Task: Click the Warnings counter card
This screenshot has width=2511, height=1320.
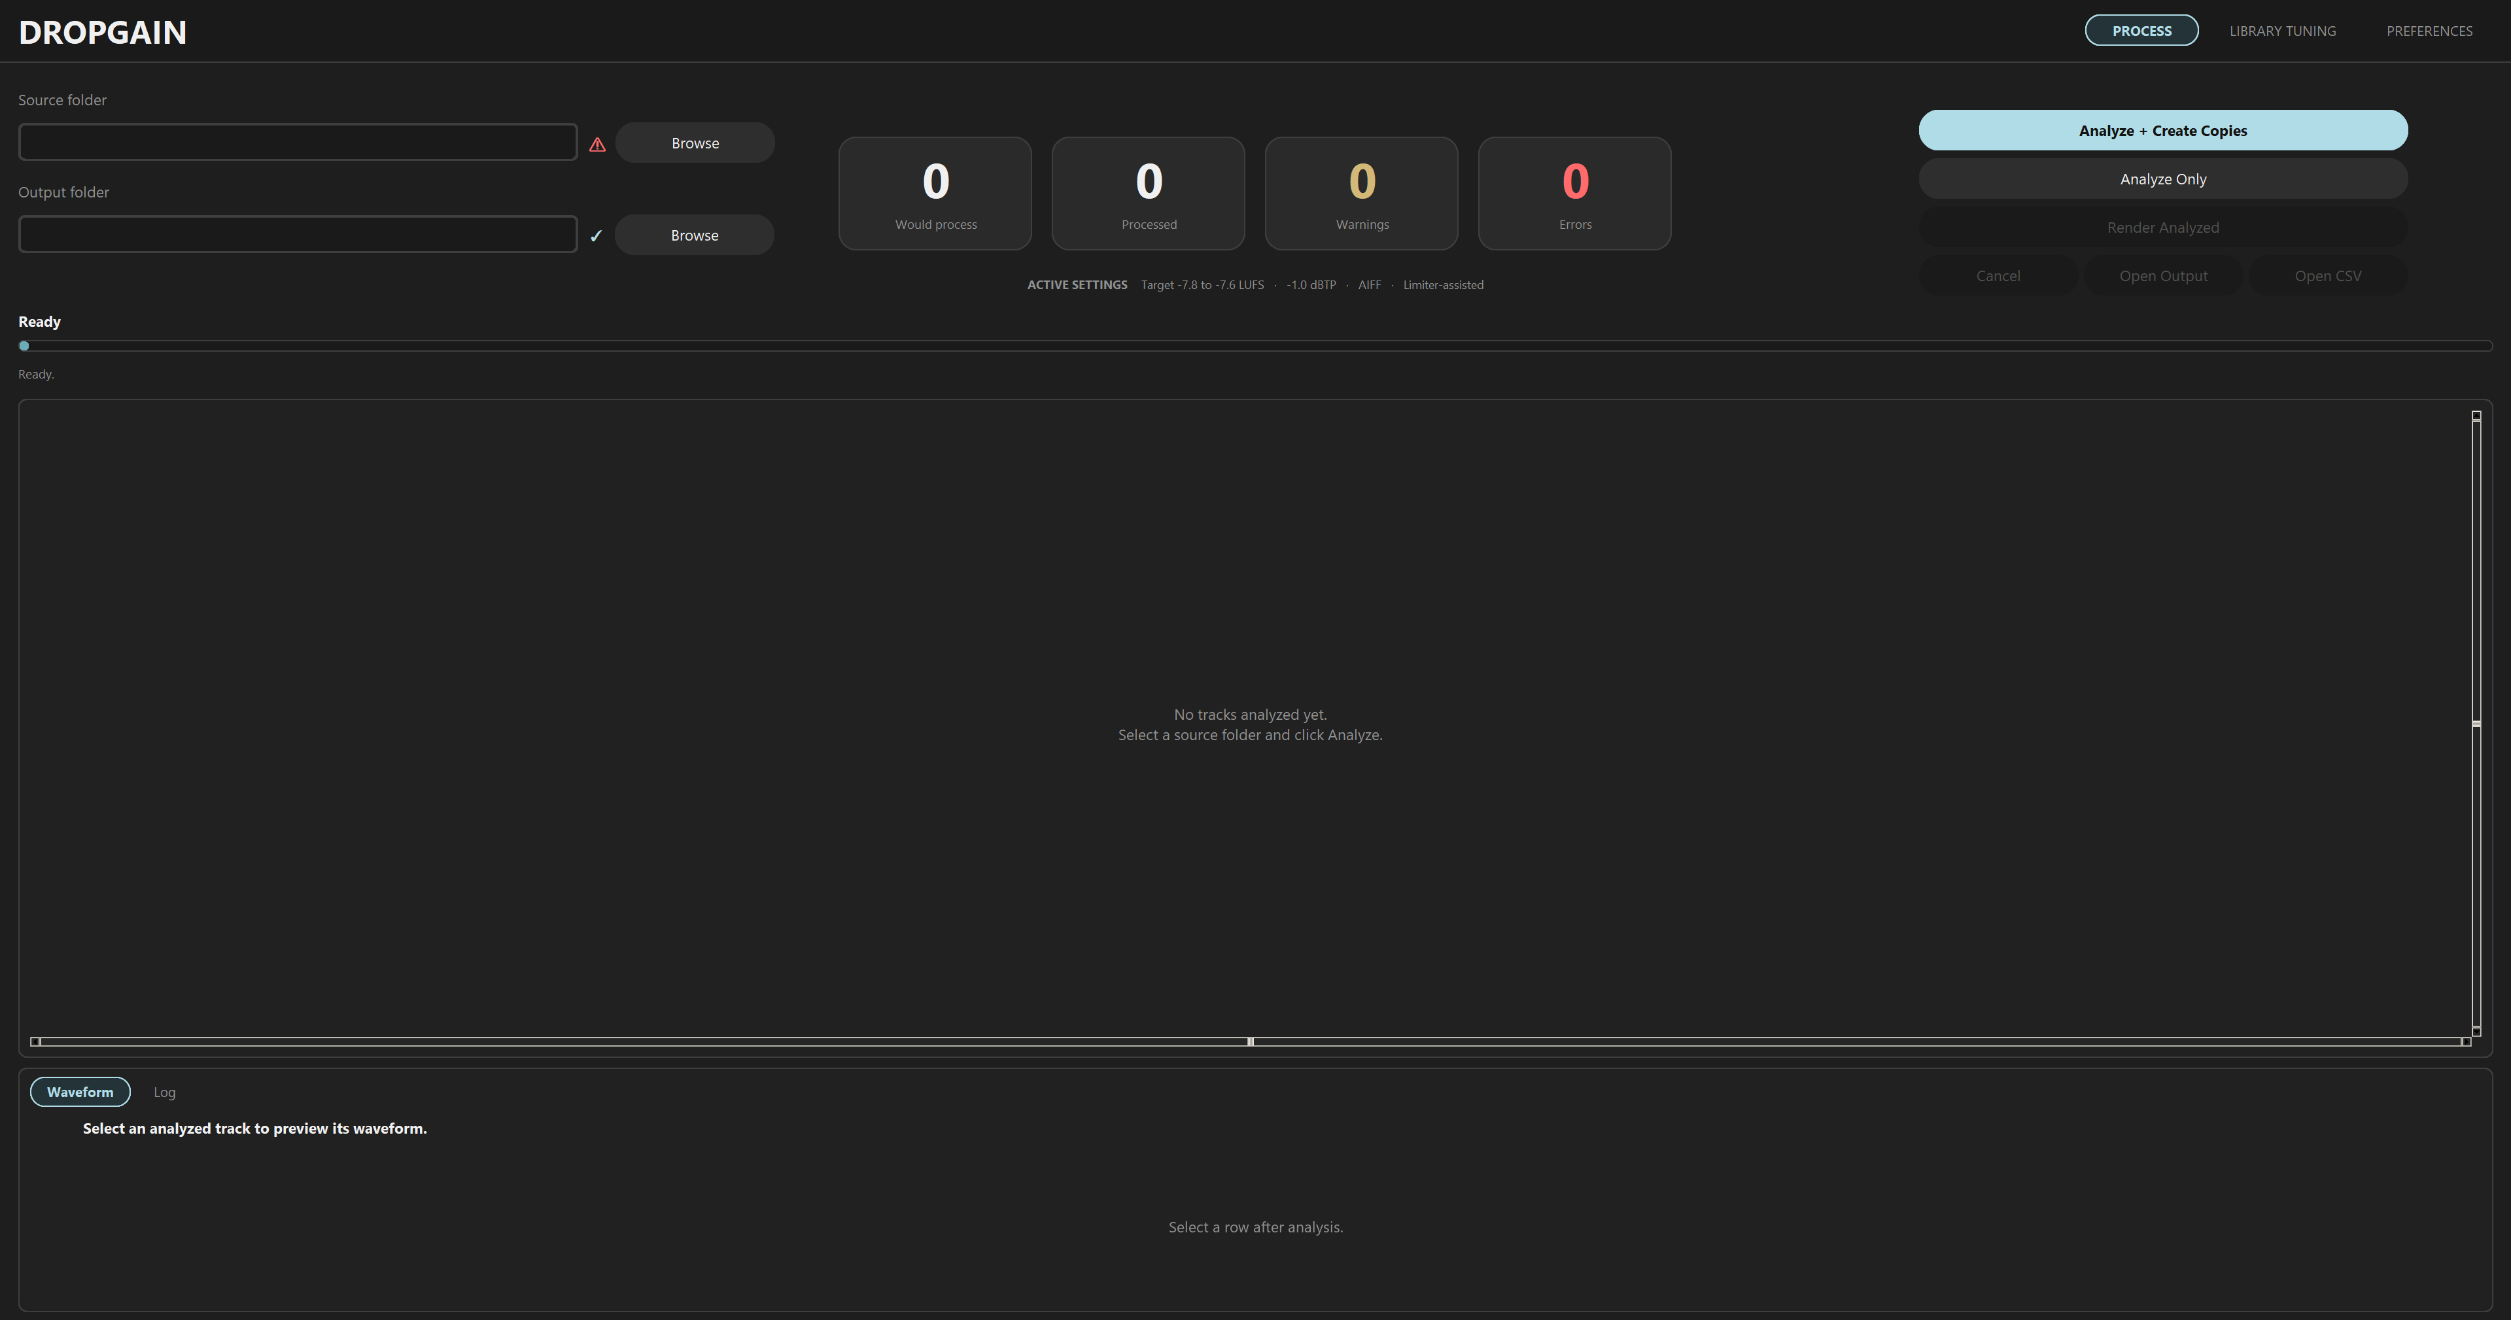Action: click(1360, 193)
